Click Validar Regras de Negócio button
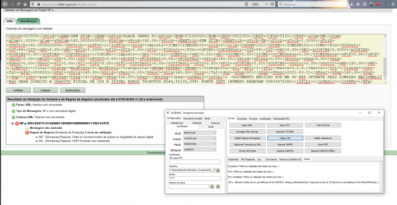The image size is (397, 205). 247,138
